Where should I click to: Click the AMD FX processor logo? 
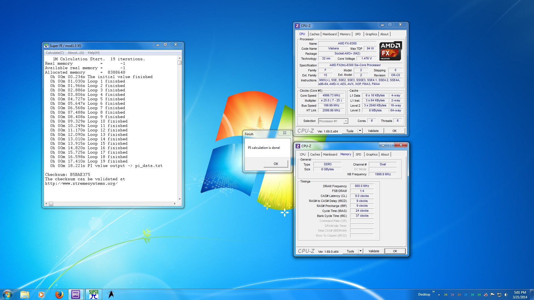click(x=390, y=51)
